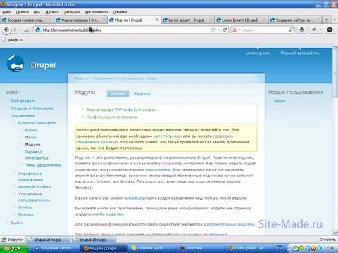This screenshot has height=253, width=338.
Task: Click the page vertical scrollbar thumb
Action: pyautogui.click(x=335, y=72)
